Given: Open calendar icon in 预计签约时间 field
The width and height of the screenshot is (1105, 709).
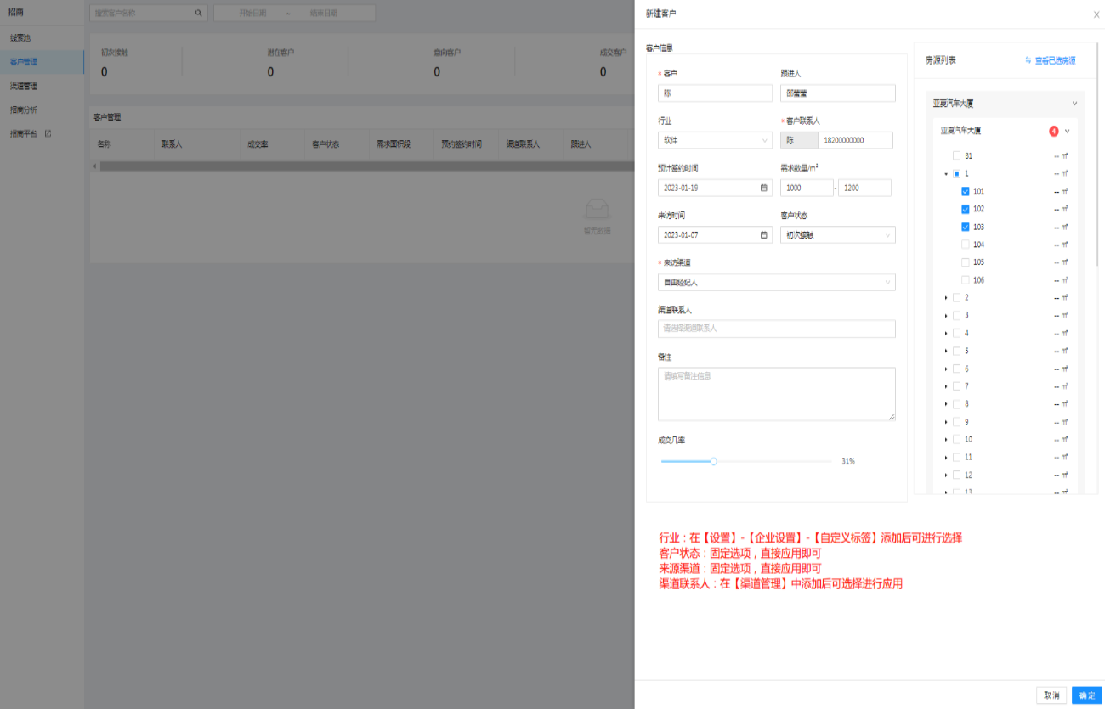Looking at the screenshot, I should pyautogui.click(x=763, y=188).
